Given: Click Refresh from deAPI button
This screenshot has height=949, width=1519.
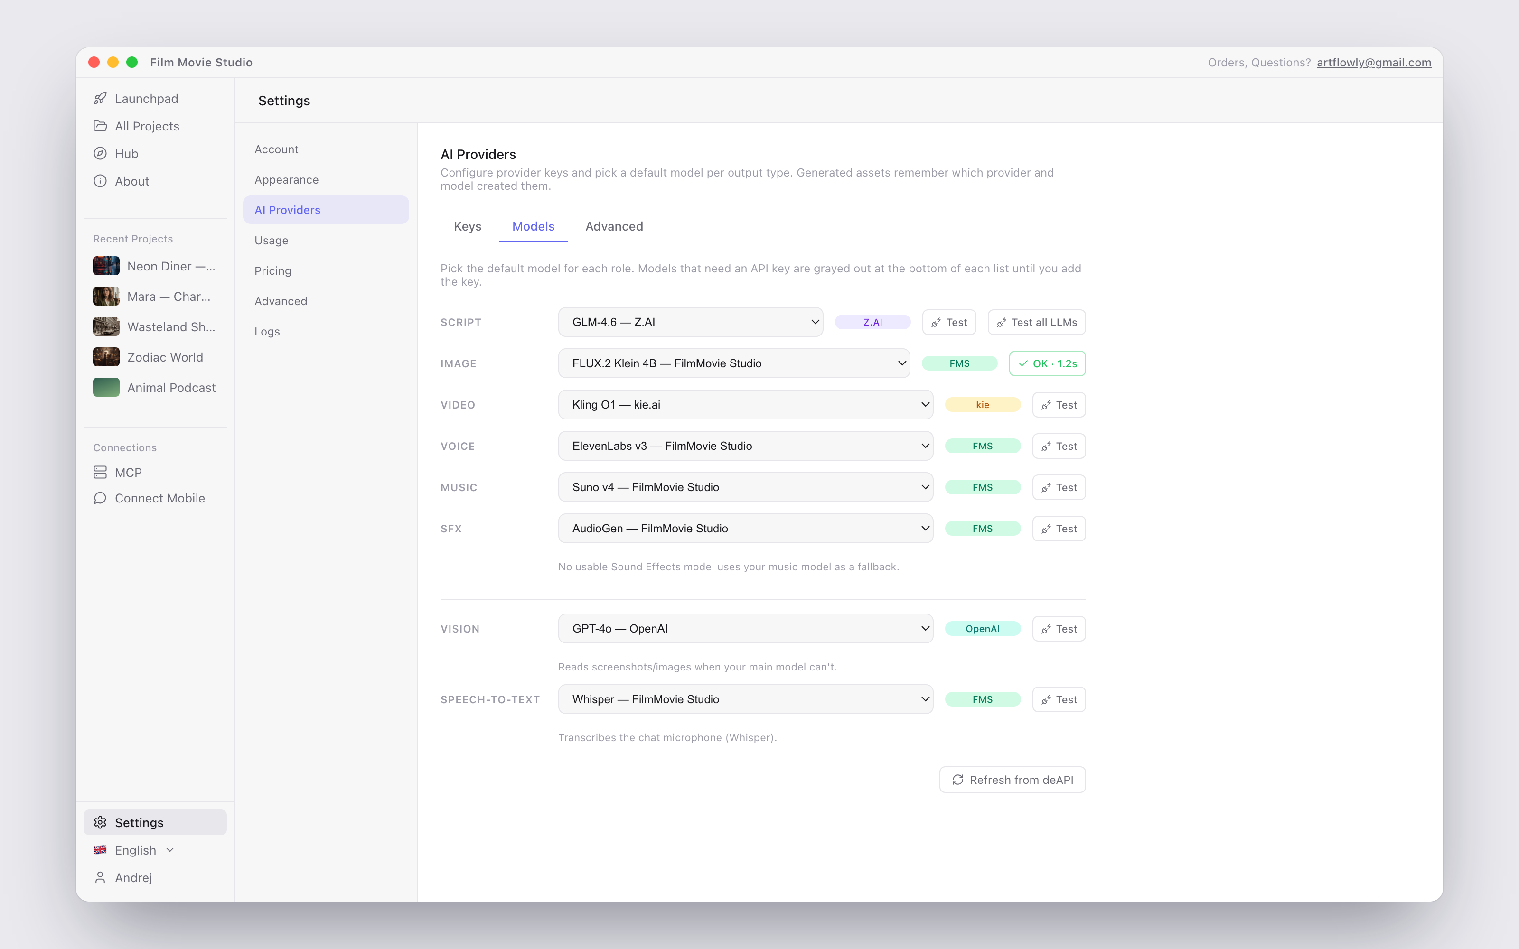Looking at the screenshot, I should tap(1012, 780).
